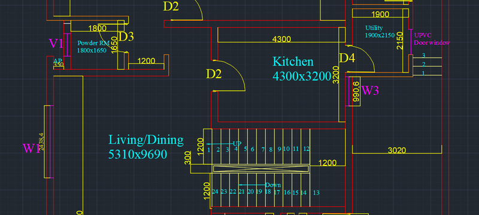The image size is (479, 215).
Task: Click stair step number 12
Action: click(307, 149)
